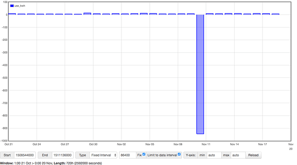This screenshot has width=297, height=165.
Task: Click the Type label
Action: (x=82, y=155)
